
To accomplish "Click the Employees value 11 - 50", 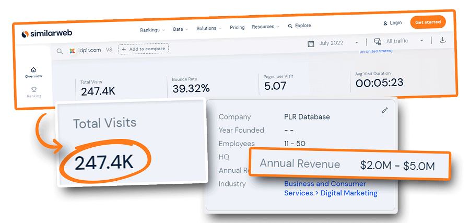I will 295,144.
